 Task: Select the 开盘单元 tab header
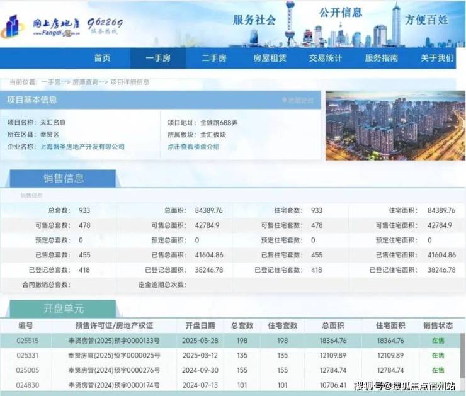pyautogui.click(x=62, y=308)
